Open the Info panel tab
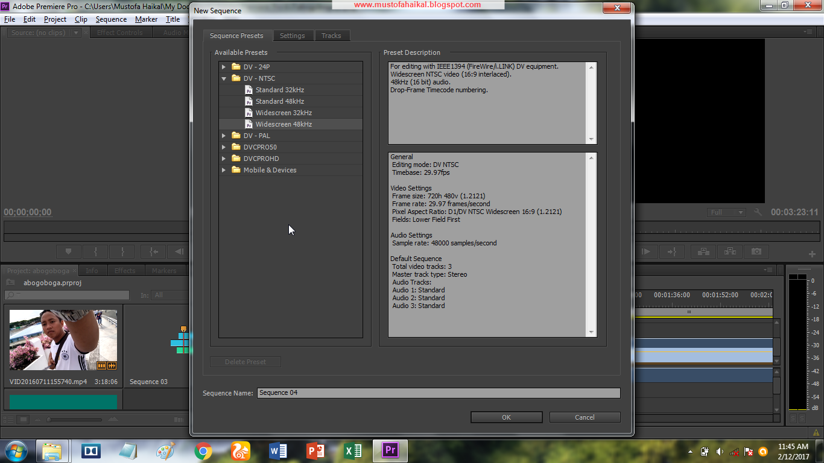The image size is (824, 463). click(92, 271)
